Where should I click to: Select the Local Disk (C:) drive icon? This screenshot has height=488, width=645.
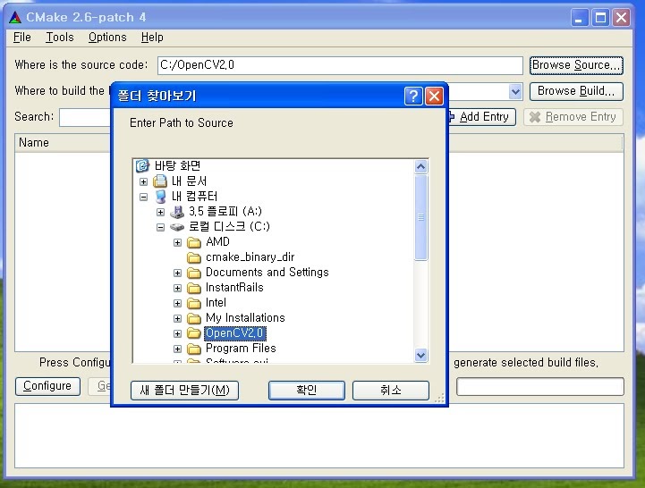(177, 226)
